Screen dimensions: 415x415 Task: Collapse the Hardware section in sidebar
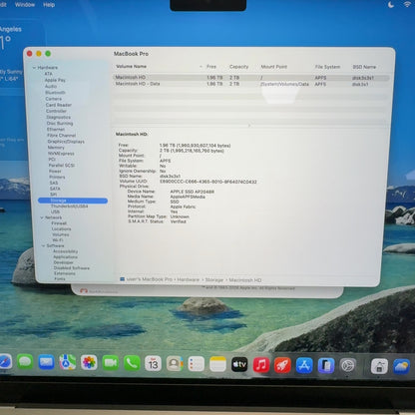coord(34,68)
